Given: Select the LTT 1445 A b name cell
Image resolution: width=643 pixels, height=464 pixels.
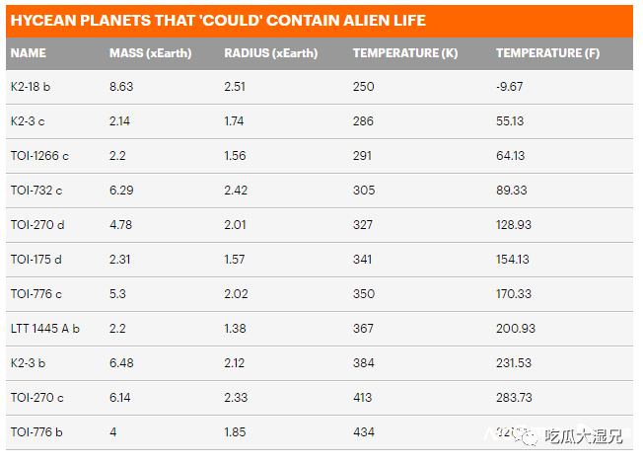Looking at the screenshot, I should [x=45, y=329].
